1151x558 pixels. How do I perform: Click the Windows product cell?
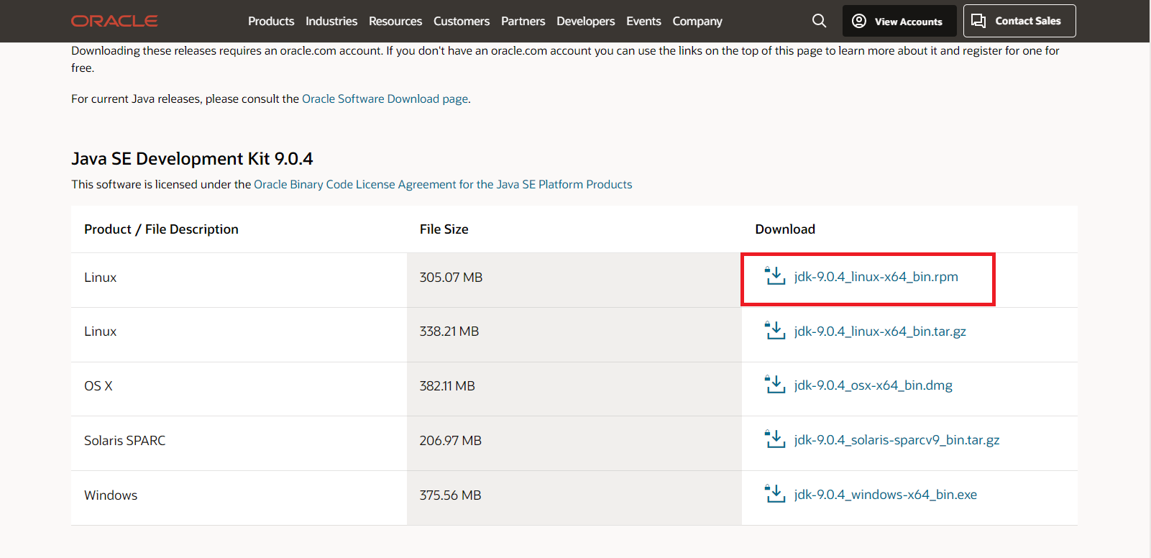click(239, 498)
